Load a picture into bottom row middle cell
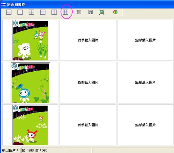 pyautogui.click(x=88, y=125)
